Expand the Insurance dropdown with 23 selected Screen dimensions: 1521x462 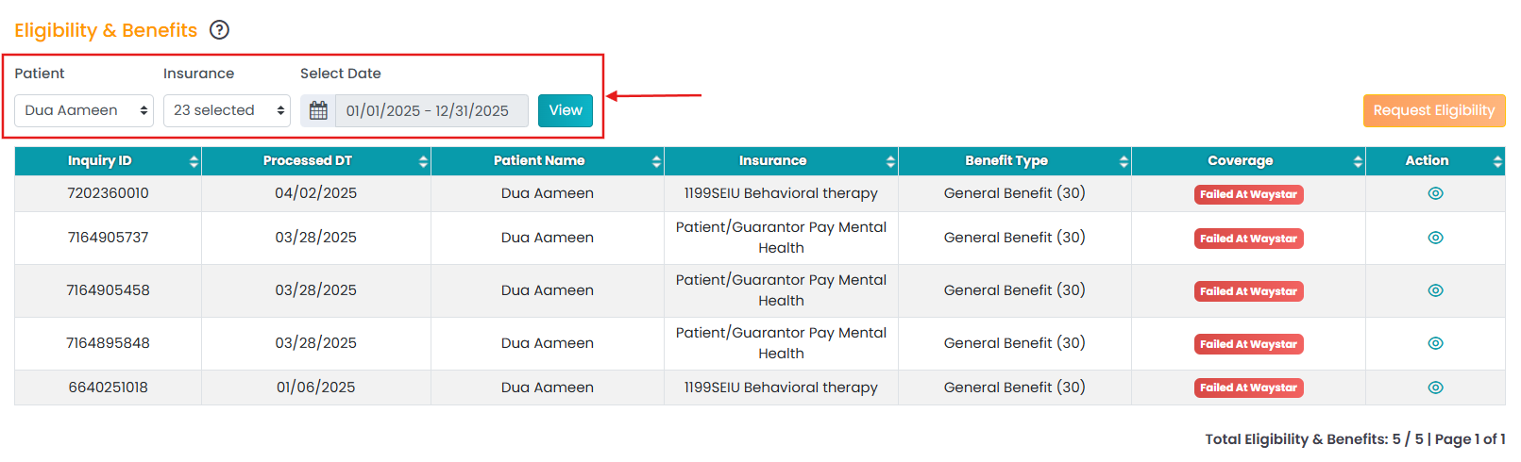pos(227,111)
